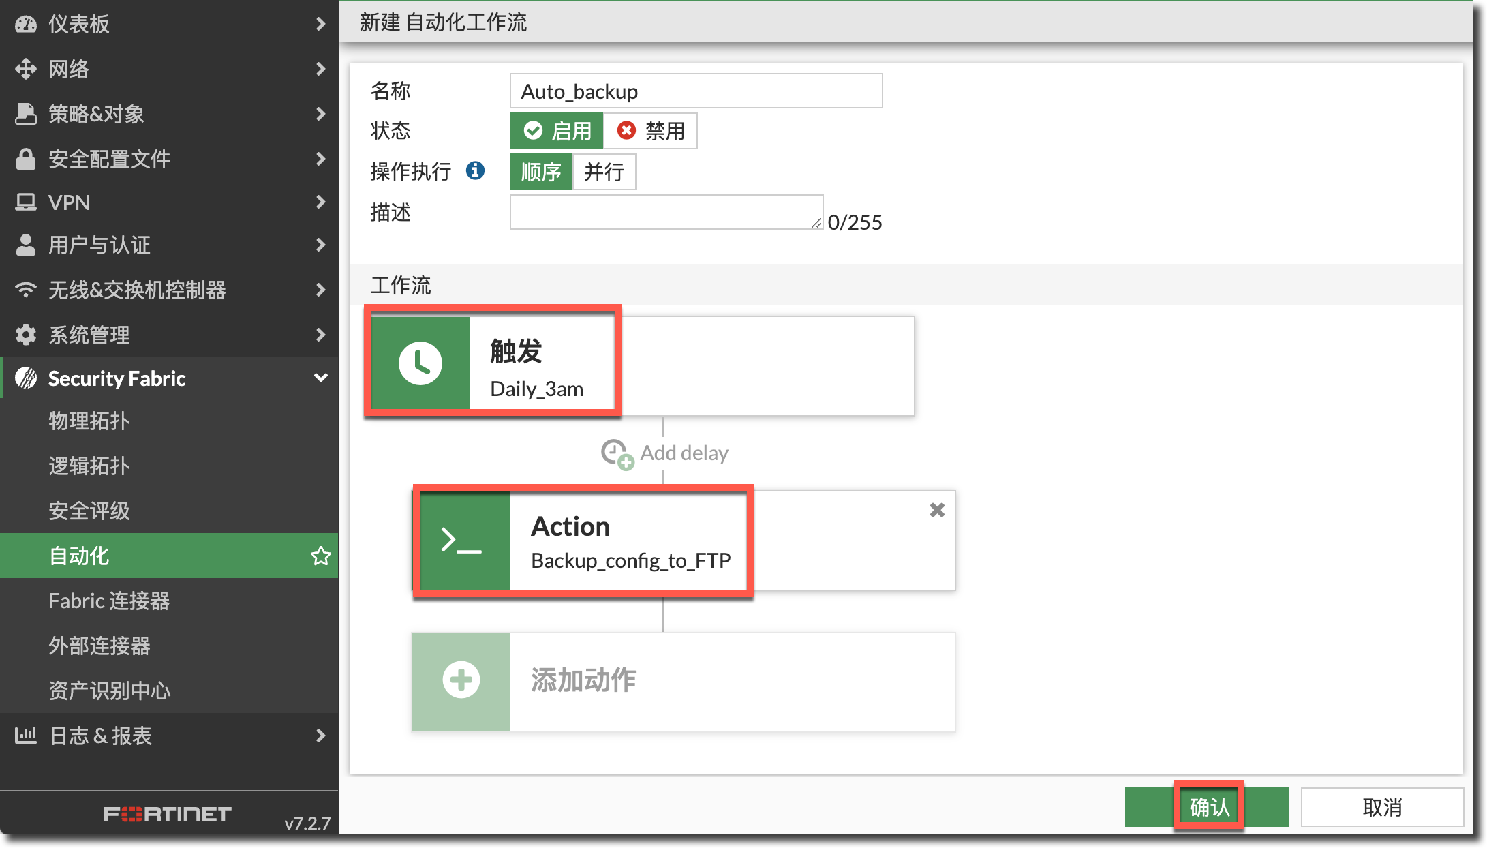Select the Daily_3am trigger clock icon
1487x848 pixels.
(420, 363)
